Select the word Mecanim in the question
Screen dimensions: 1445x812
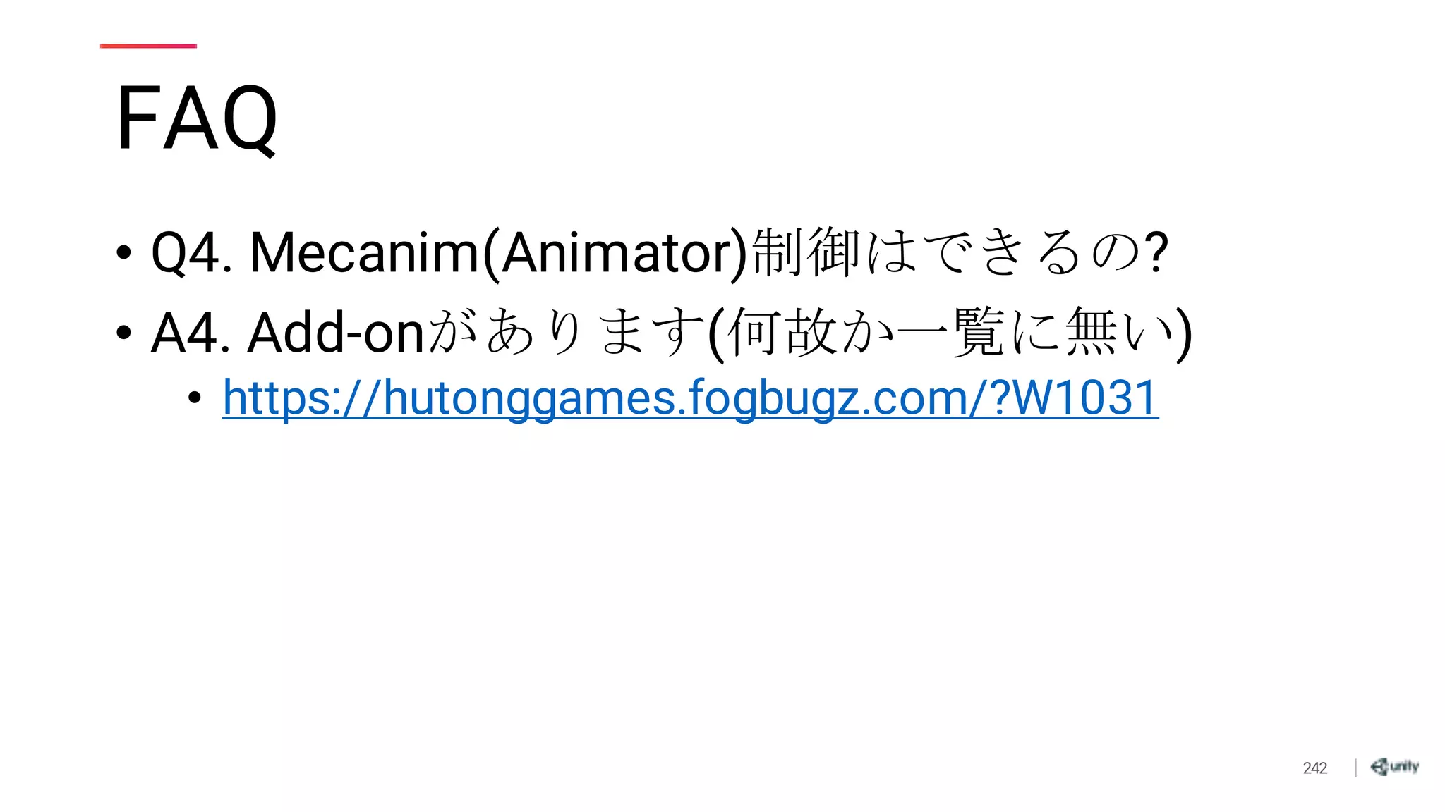(x=364, y=252)
